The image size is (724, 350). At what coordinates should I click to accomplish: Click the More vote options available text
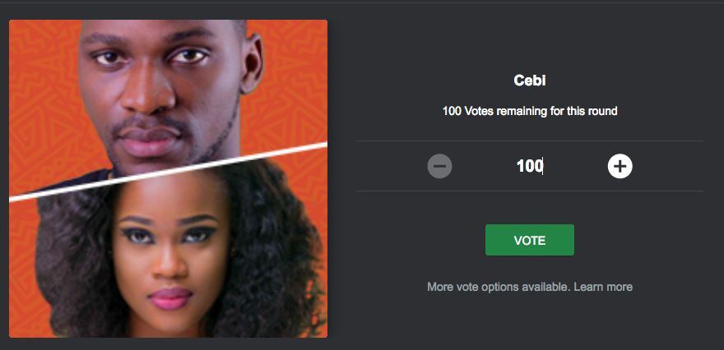(x=499, y=287)
